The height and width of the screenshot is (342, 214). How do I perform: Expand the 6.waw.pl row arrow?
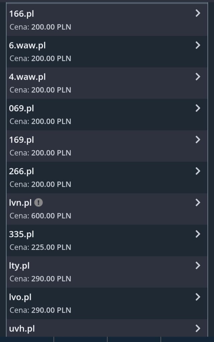[198, 45]
